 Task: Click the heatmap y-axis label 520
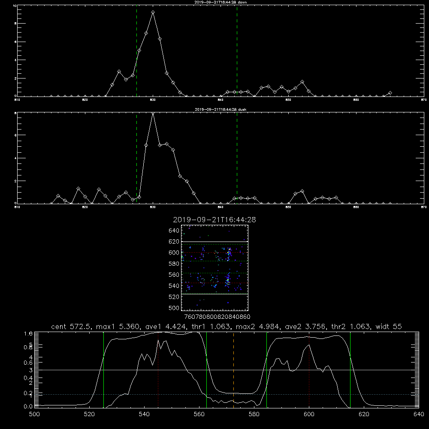pyautogui.click(x=174, y=297)
